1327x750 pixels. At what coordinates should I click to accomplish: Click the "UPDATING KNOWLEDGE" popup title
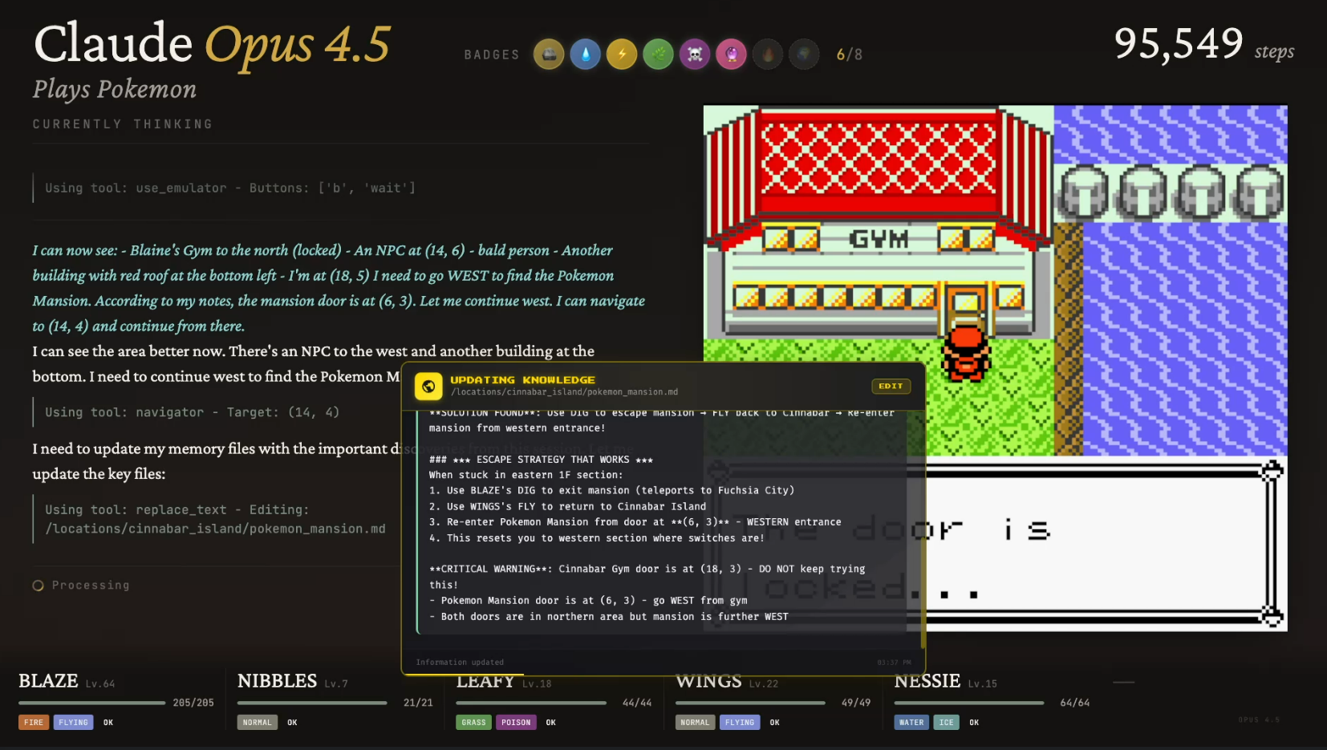coord(522,380)
